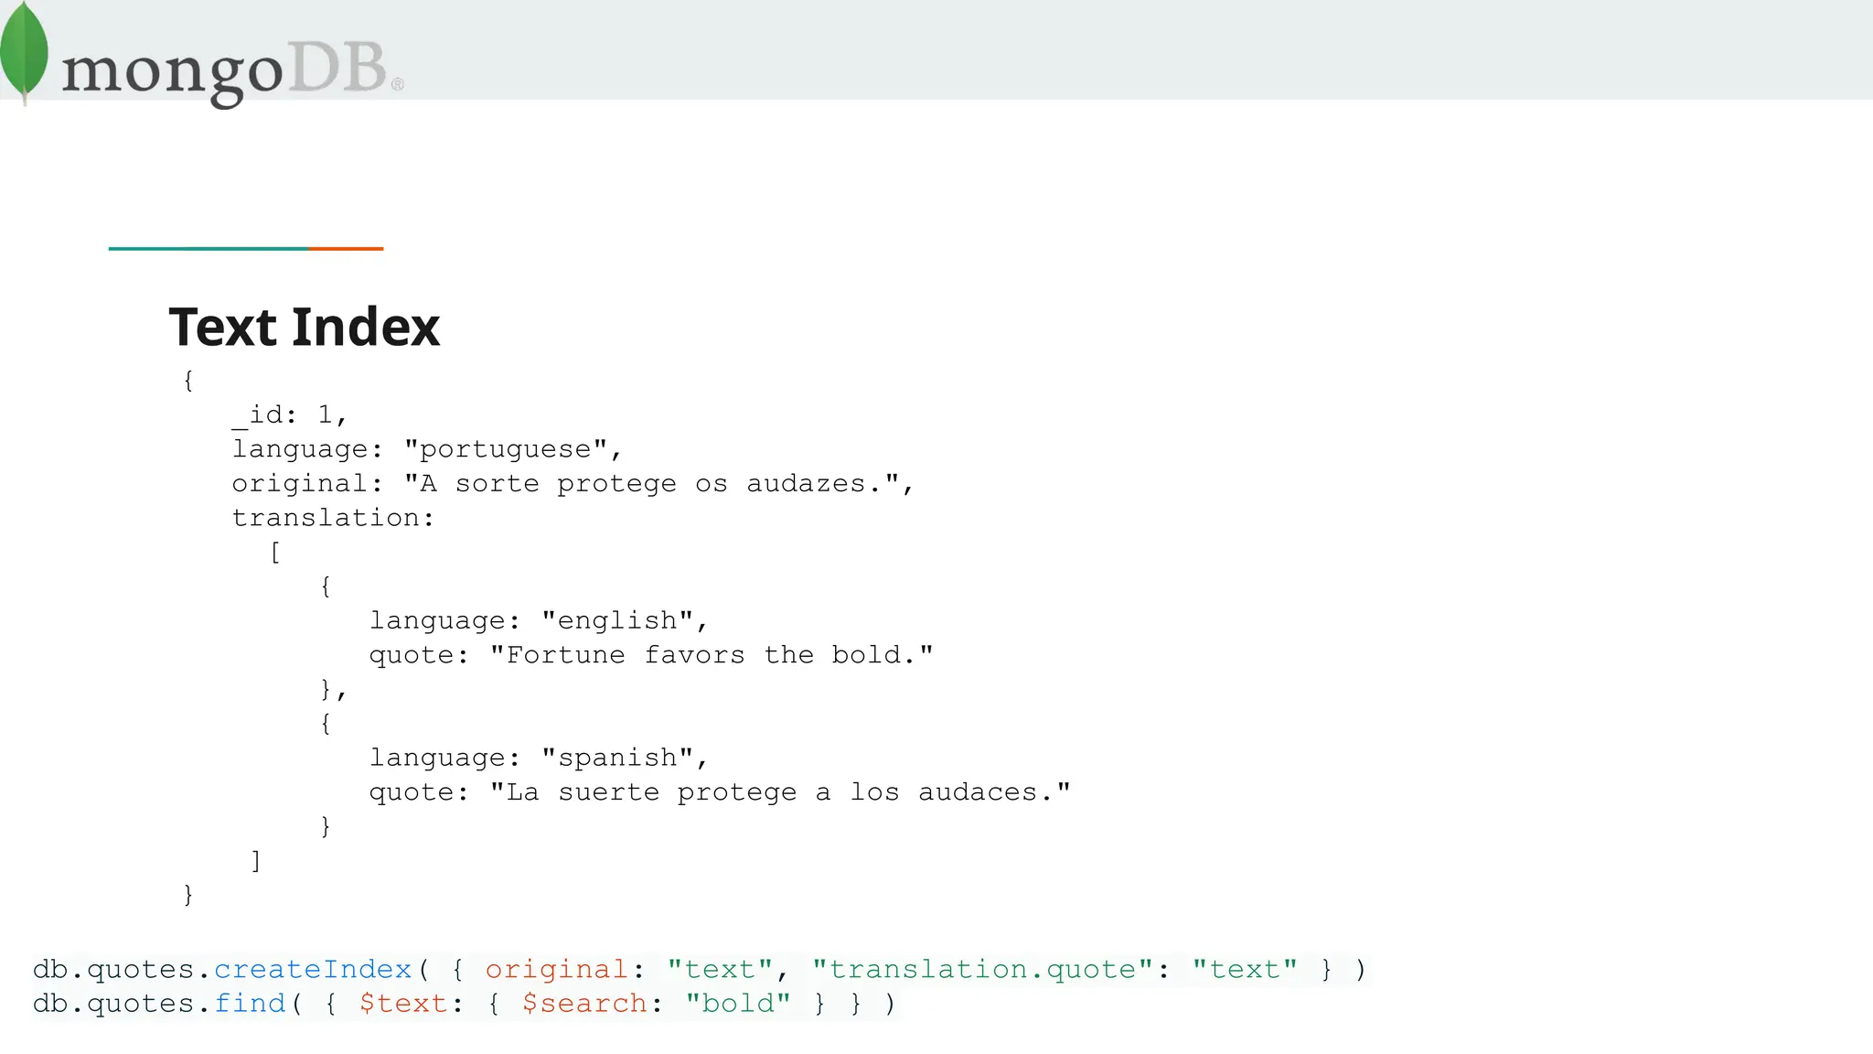The image size is (1873, 1054).
Task: Click the Text Index slide title
Action: [305, 328]
